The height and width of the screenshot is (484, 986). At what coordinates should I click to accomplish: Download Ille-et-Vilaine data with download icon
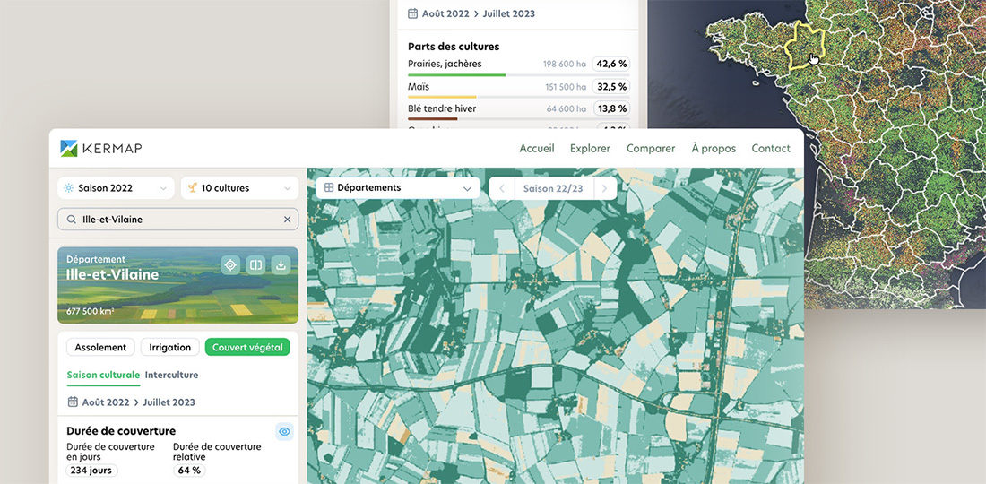[281, 265]
